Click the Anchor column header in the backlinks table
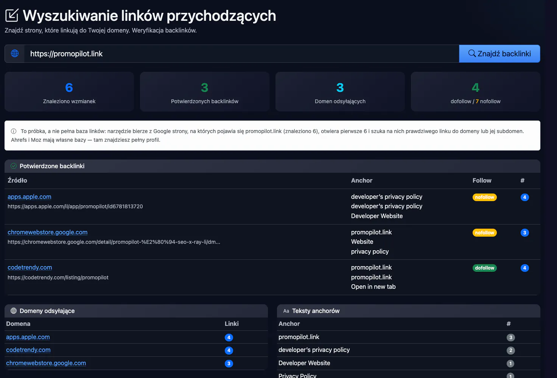Image resolution: width=557 pixels, height=378 pixels. tap(362, 180)
